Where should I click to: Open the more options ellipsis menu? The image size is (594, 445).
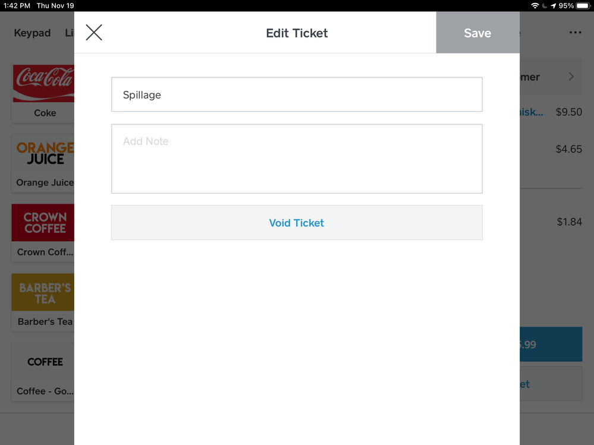pyautogui.click(x=575, y=33)
